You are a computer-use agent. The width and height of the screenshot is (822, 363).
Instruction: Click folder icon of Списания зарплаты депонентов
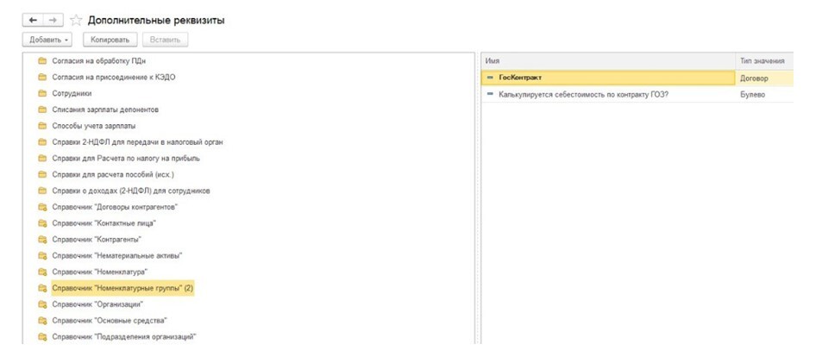42,110
